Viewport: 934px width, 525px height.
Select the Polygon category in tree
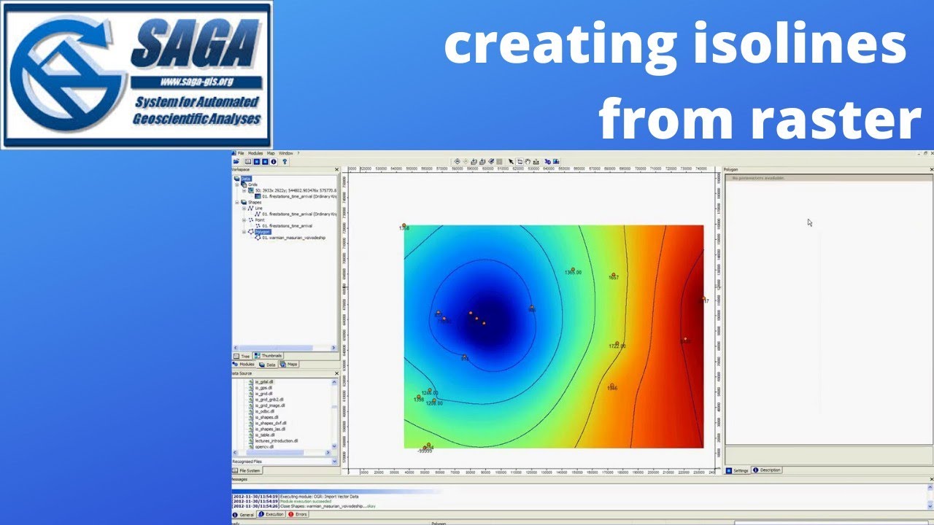click(x=263, y=232)
